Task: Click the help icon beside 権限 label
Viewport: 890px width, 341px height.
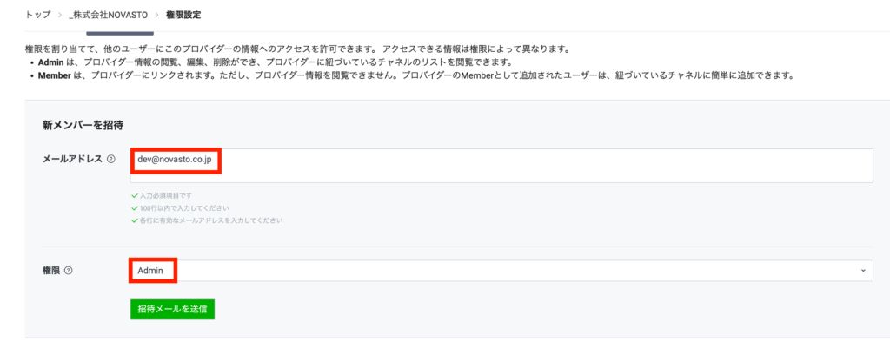Action: (x=69, y=271)
